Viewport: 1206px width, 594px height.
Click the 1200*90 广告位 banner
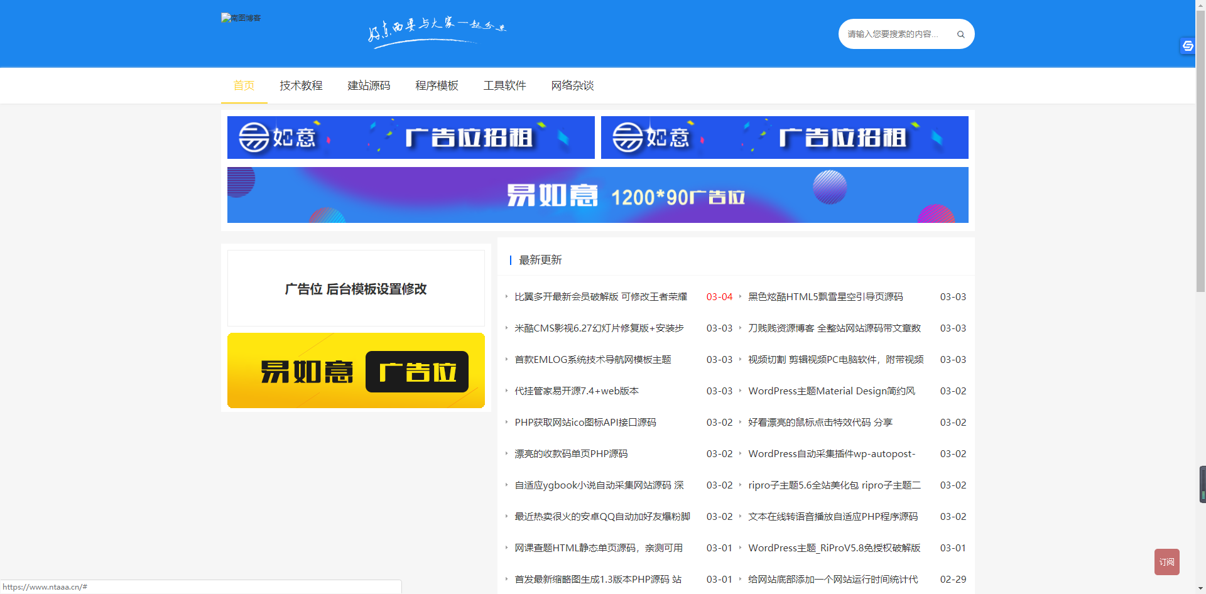coord(597,195)
